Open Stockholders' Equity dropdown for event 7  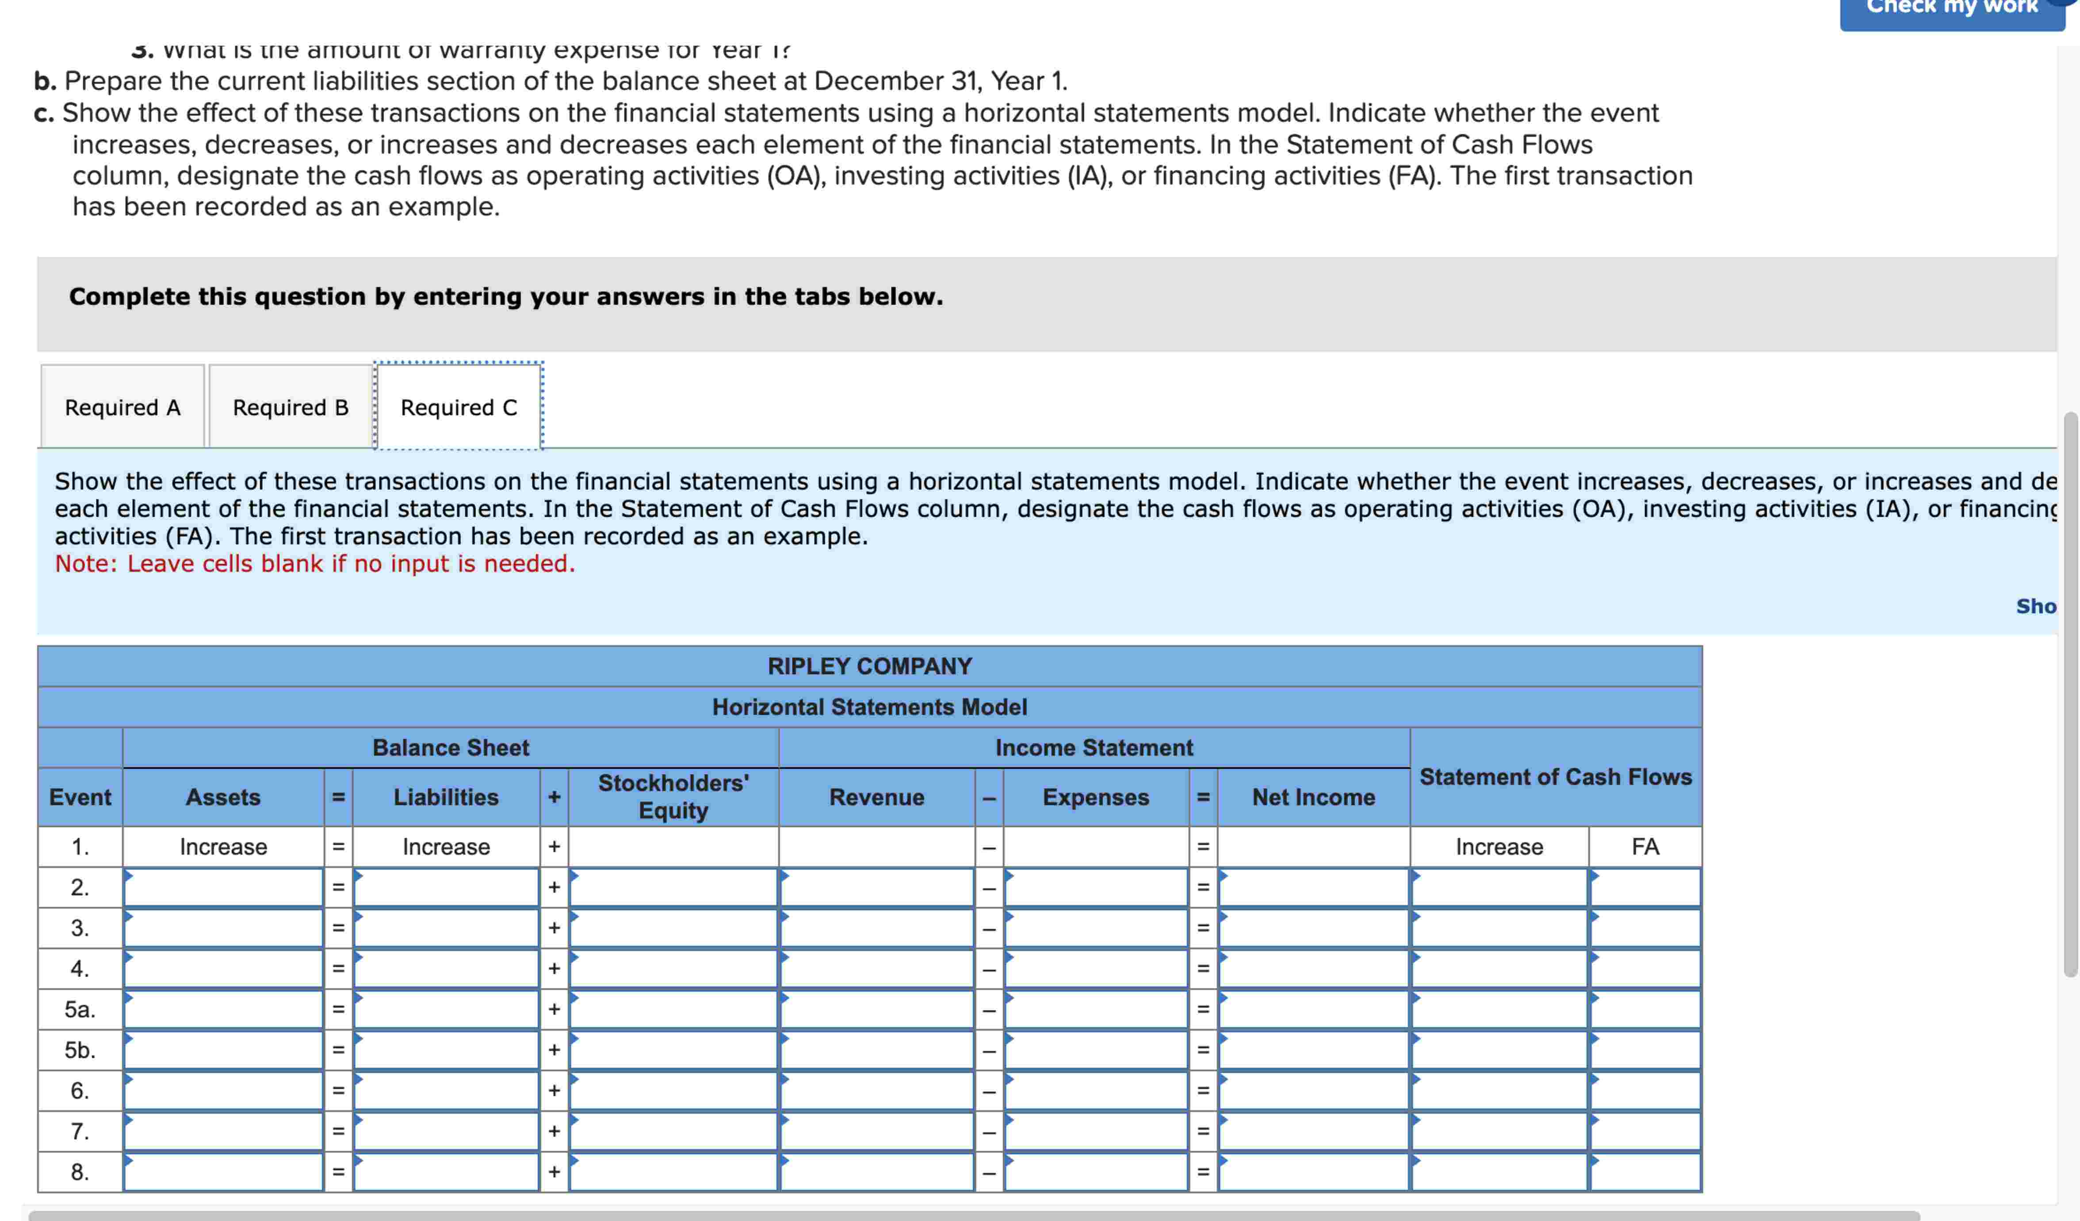(673, 1131)
